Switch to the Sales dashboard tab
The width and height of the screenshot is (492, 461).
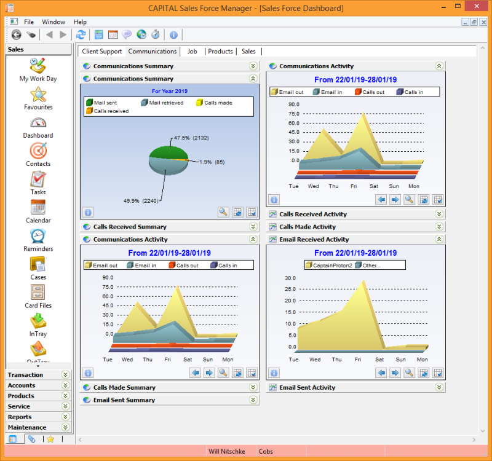tap(248, 52)
